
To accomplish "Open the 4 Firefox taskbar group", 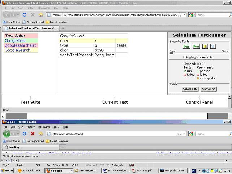I will pos(59,171).
